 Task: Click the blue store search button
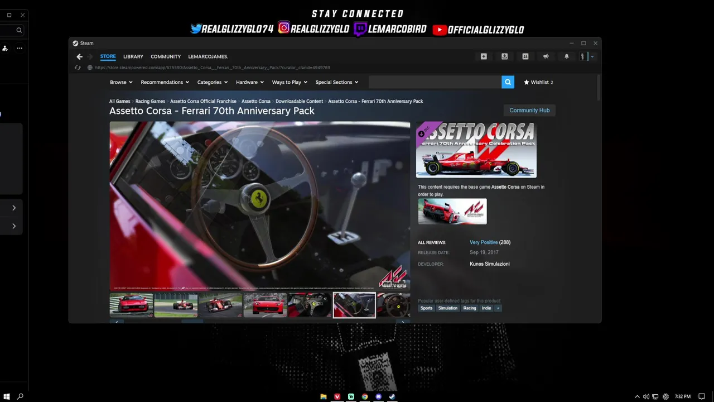508,82
